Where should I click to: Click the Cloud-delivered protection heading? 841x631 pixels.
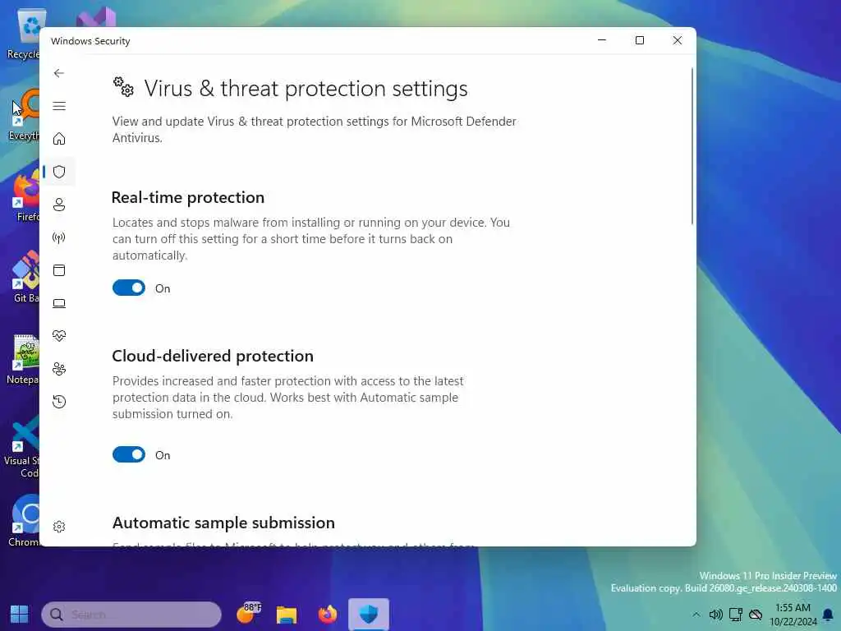point(213,357)
